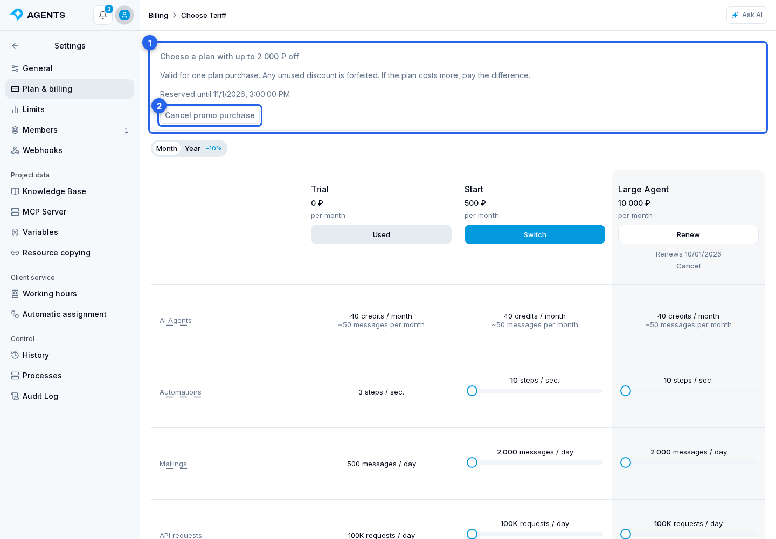Click the Working hours icon
776x539 pixels.
15,294
